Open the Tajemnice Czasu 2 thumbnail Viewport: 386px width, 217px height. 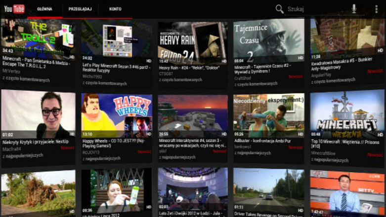269,41
